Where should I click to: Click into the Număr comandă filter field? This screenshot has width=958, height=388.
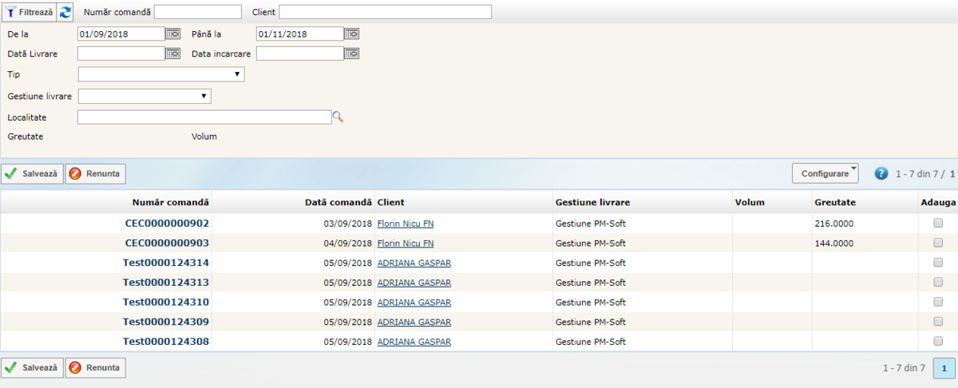(x=197, y=12)
